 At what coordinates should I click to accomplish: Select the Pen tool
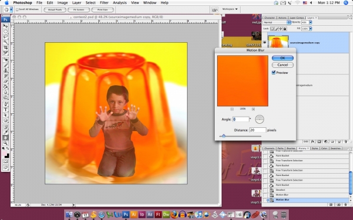[x=5, y=104]
